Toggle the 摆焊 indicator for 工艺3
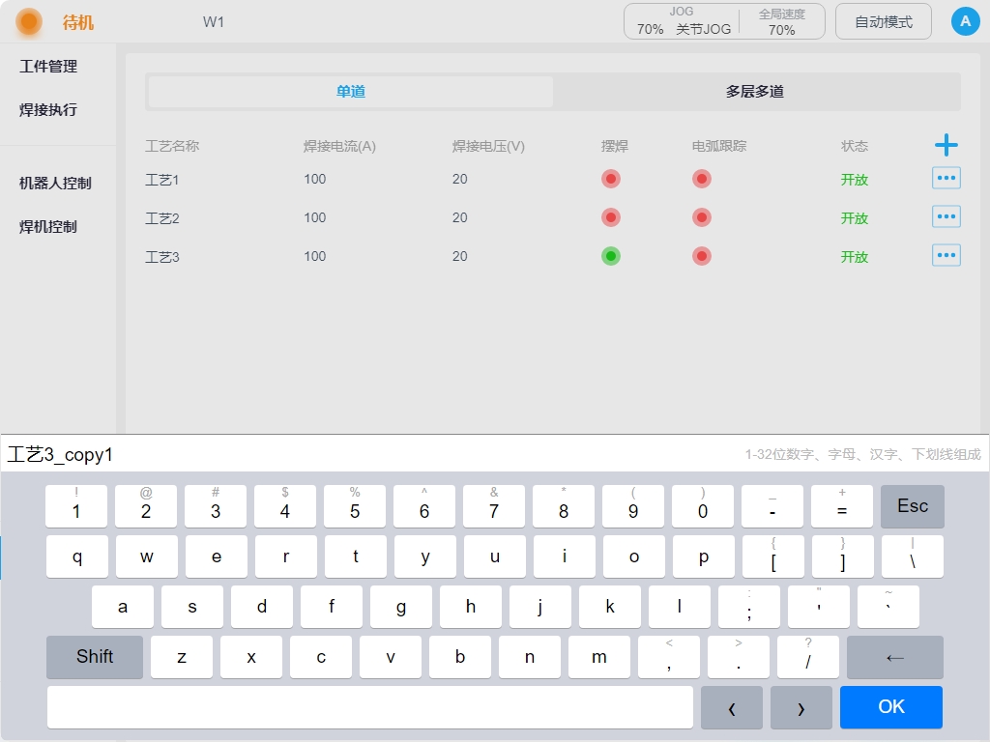990x742 pixels. tap(611, 256)
